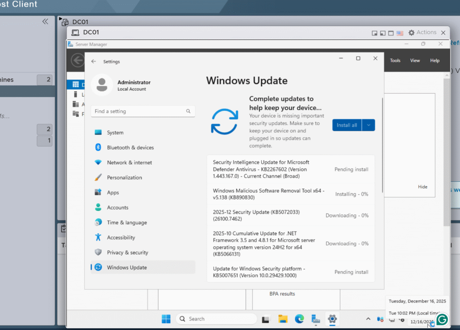Open the console Actions gear menu
The width and height of the screenshot is (460, 330).
422,32
